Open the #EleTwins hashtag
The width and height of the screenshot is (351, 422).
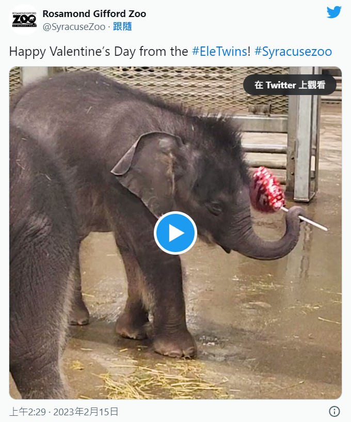pos(219,51)
